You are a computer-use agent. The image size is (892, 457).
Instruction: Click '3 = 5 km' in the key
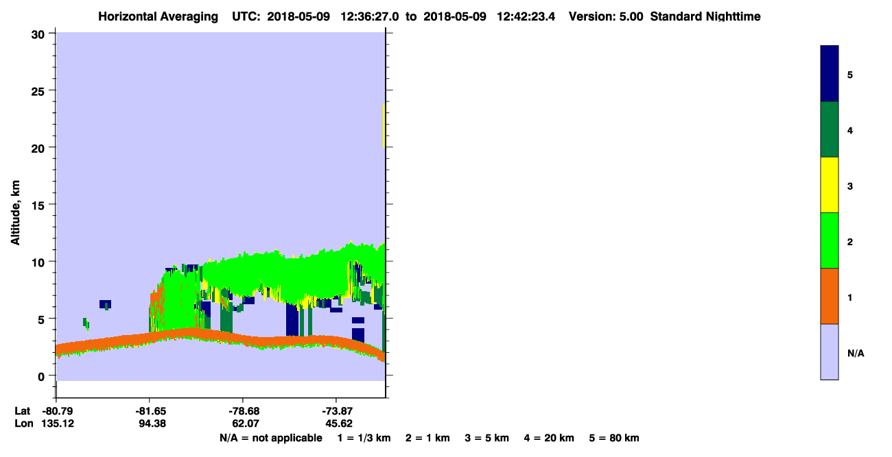(487, 438)
